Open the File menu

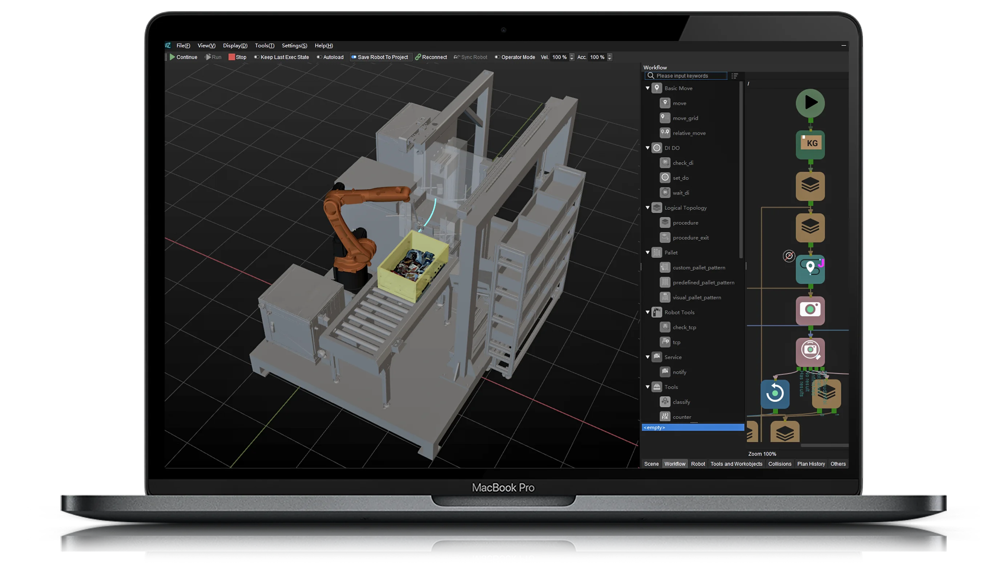[183, 46]
